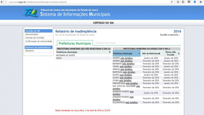
Task: Expand 'Escolha o exercício' year selector
Action: point(170,35)
